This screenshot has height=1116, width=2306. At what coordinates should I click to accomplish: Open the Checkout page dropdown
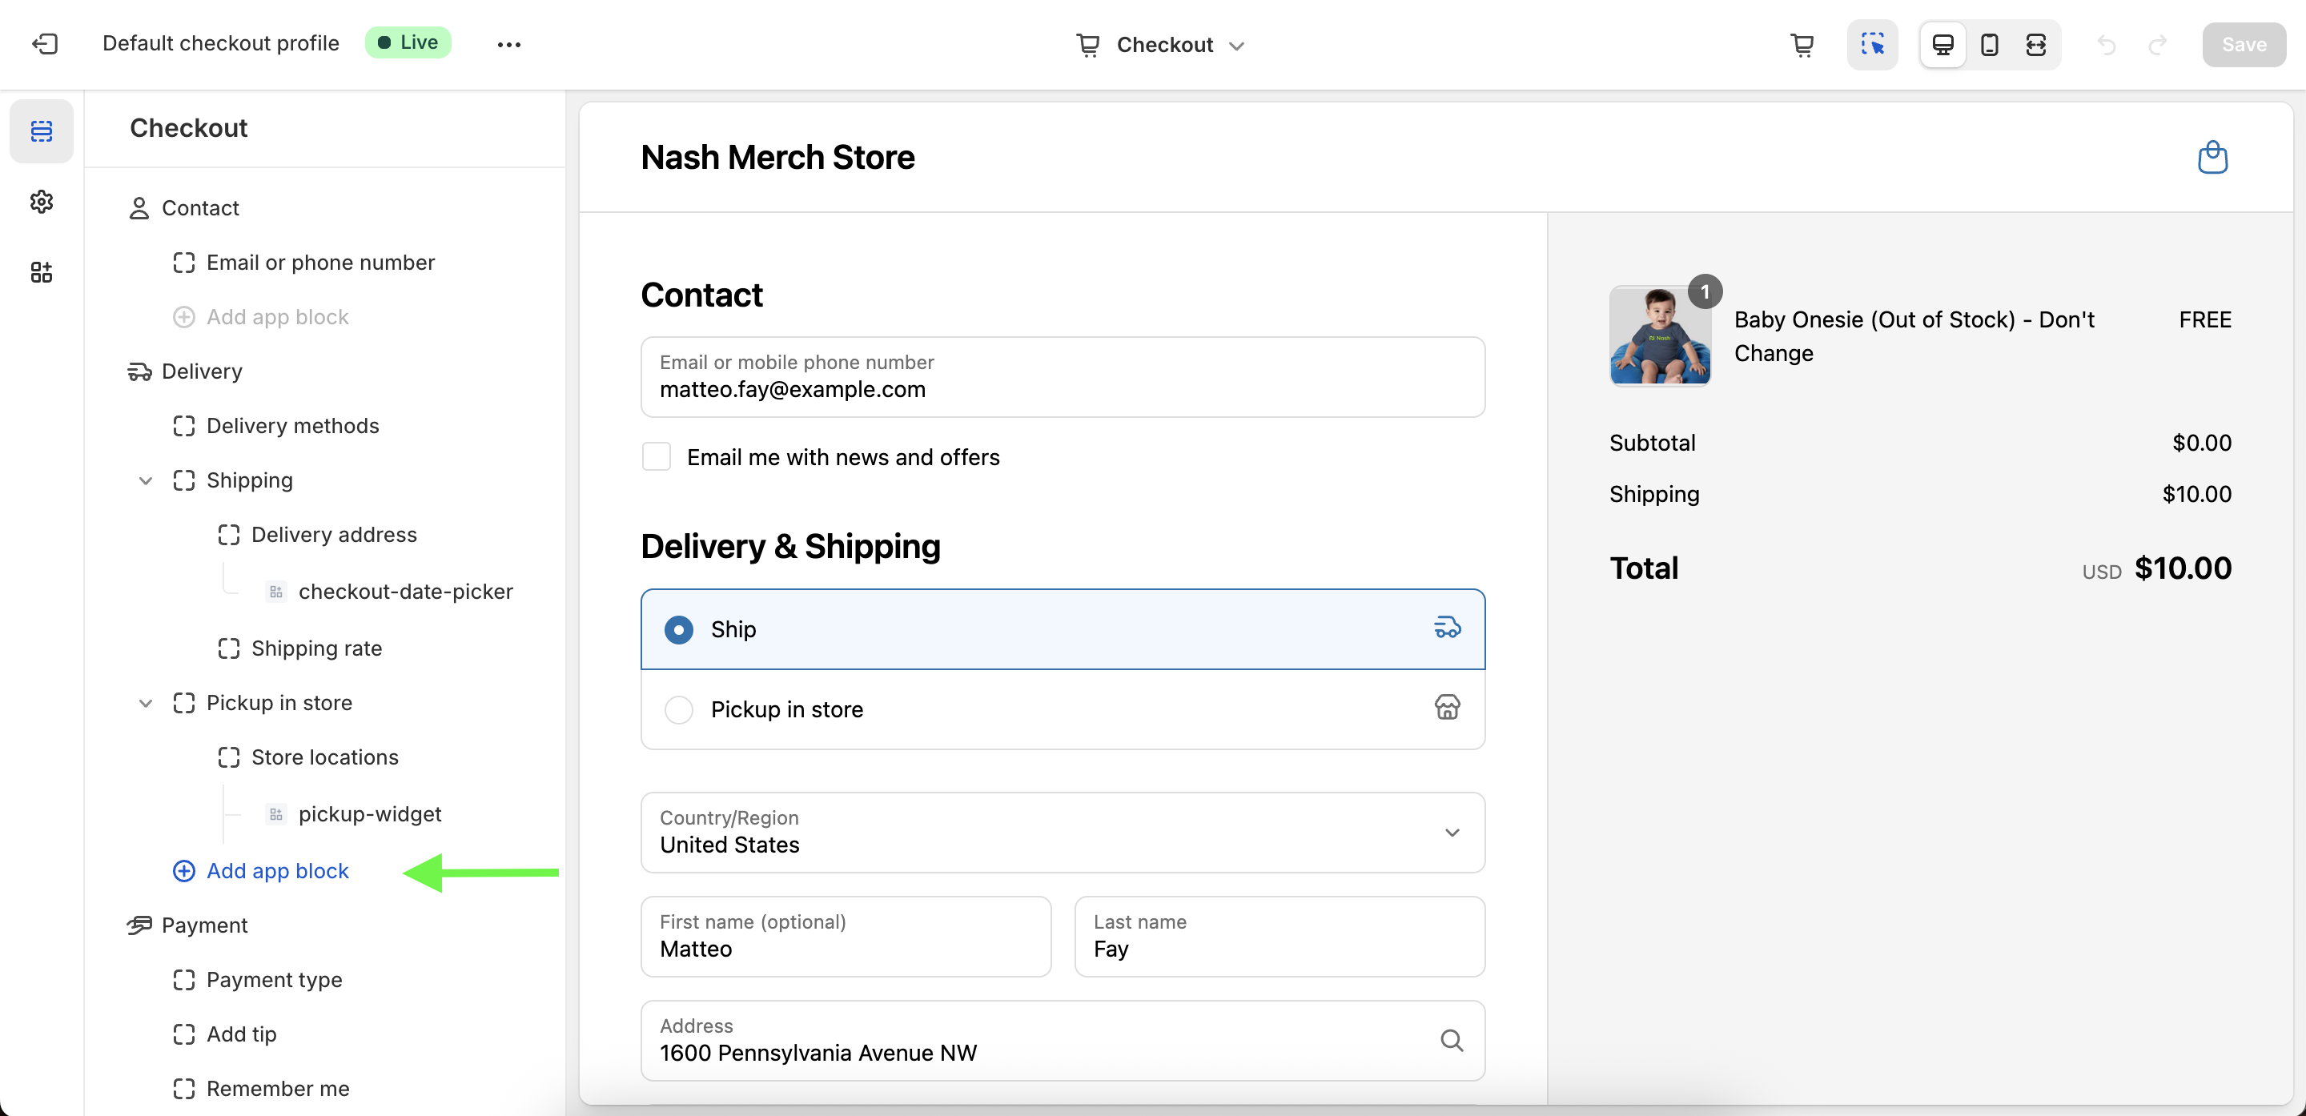tap(1161, 44)
